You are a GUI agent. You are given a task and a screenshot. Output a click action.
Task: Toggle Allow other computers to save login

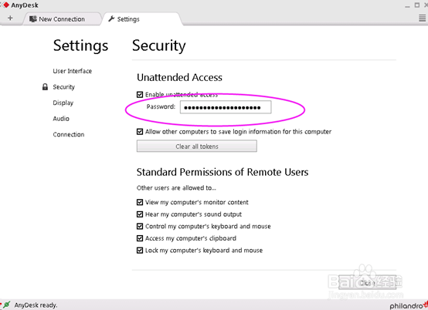pyautogui.click(x=140, y=132)
